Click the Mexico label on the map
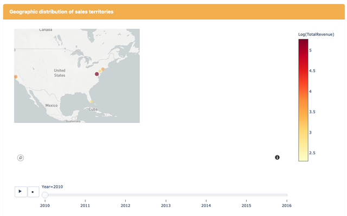This screenshot has height=216, width=347. pyautogui.click(x=52, y=106)
